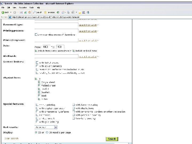Click the Document type text field

[57, 25]
